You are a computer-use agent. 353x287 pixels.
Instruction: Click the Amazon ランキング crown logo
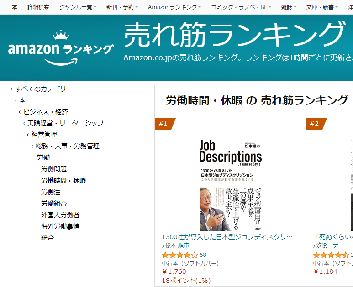(x=61, y=47)
